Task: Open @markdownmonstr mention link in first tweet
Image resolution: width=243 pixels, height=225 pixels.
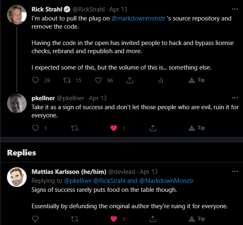Action: coord(138,18)
